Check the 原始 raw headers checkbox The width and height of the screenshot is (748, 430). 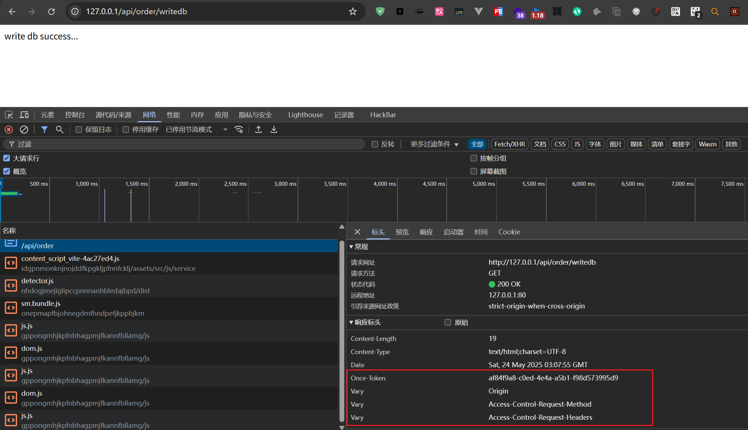448,322
